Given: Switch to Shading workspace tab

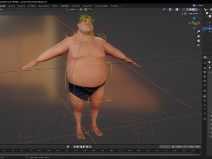Looking at the screenshot, I should click(x=55, y=6).
